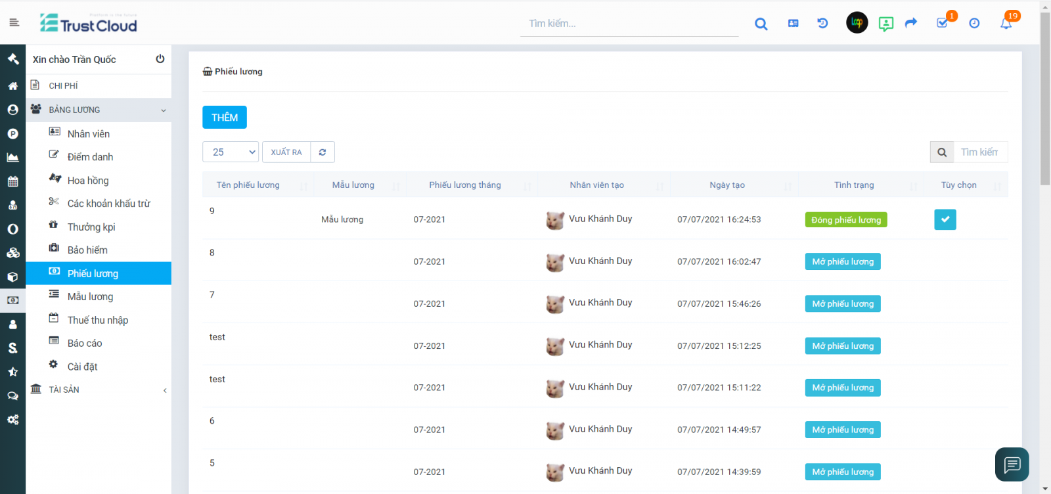Click the blue share arrow icon
The height and width of the screenshot is (494, 1051).
[910, 23]
